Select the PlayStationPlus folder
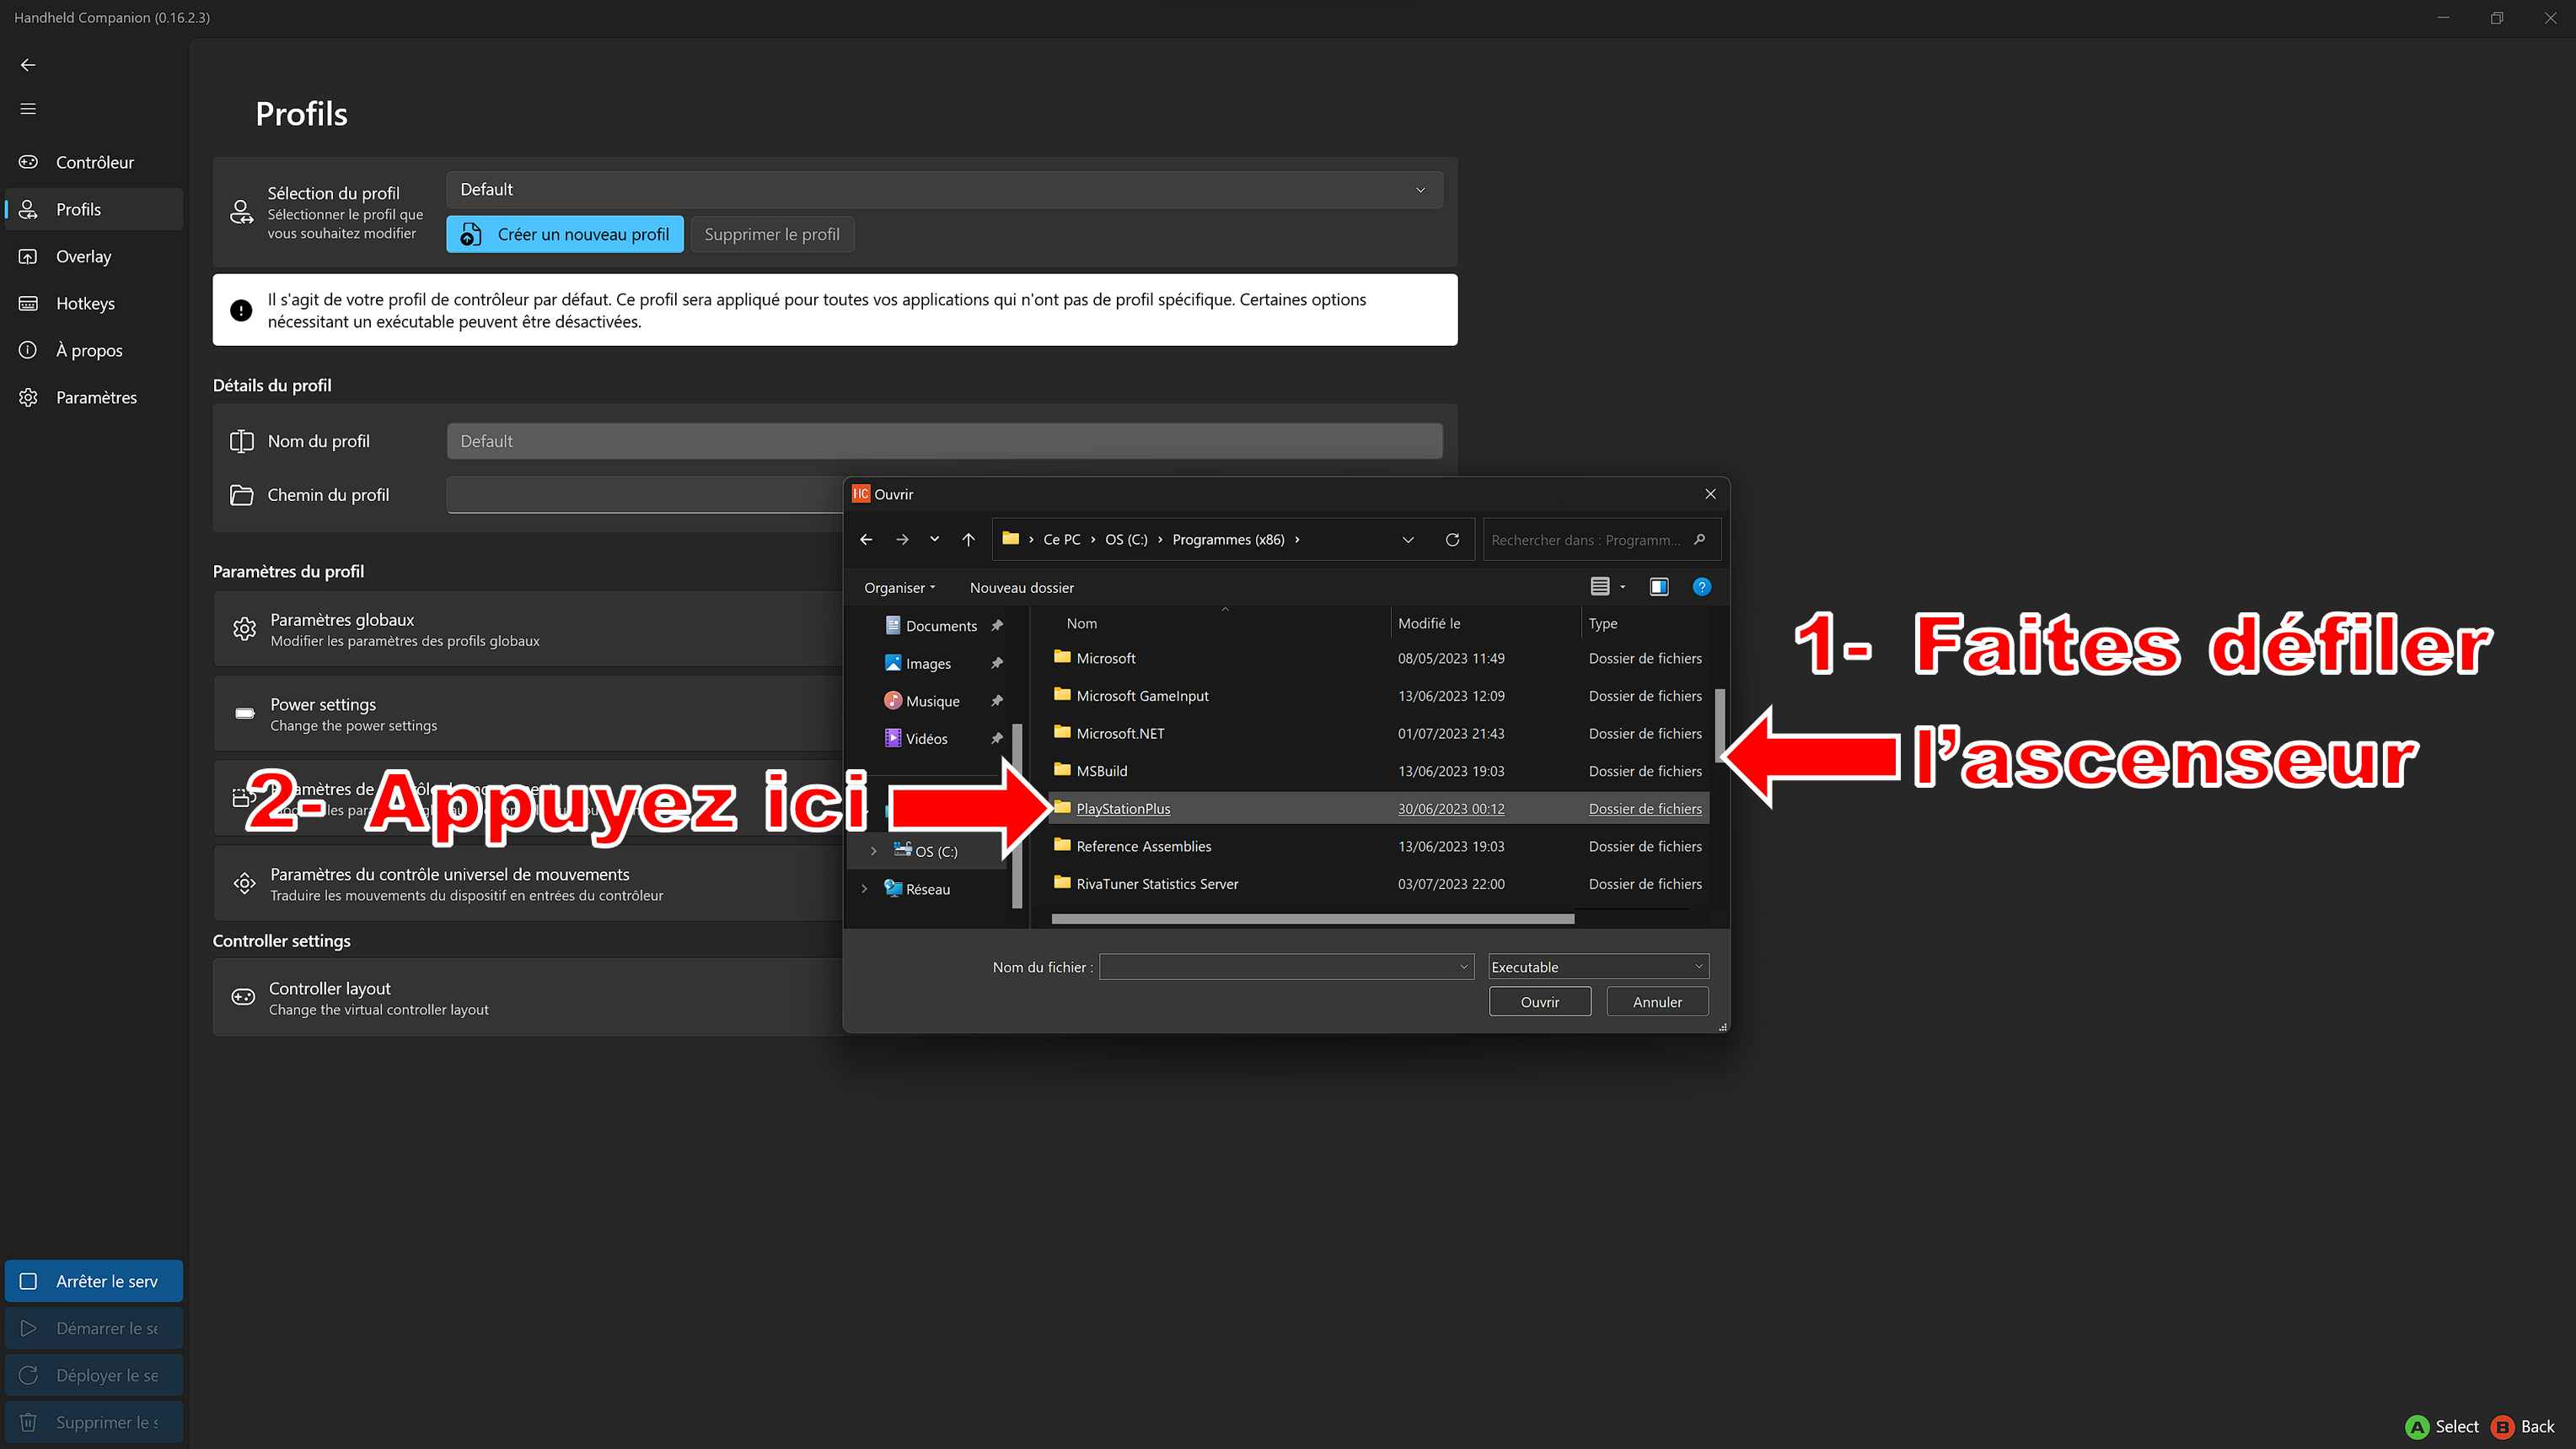 coord(1122,809)
